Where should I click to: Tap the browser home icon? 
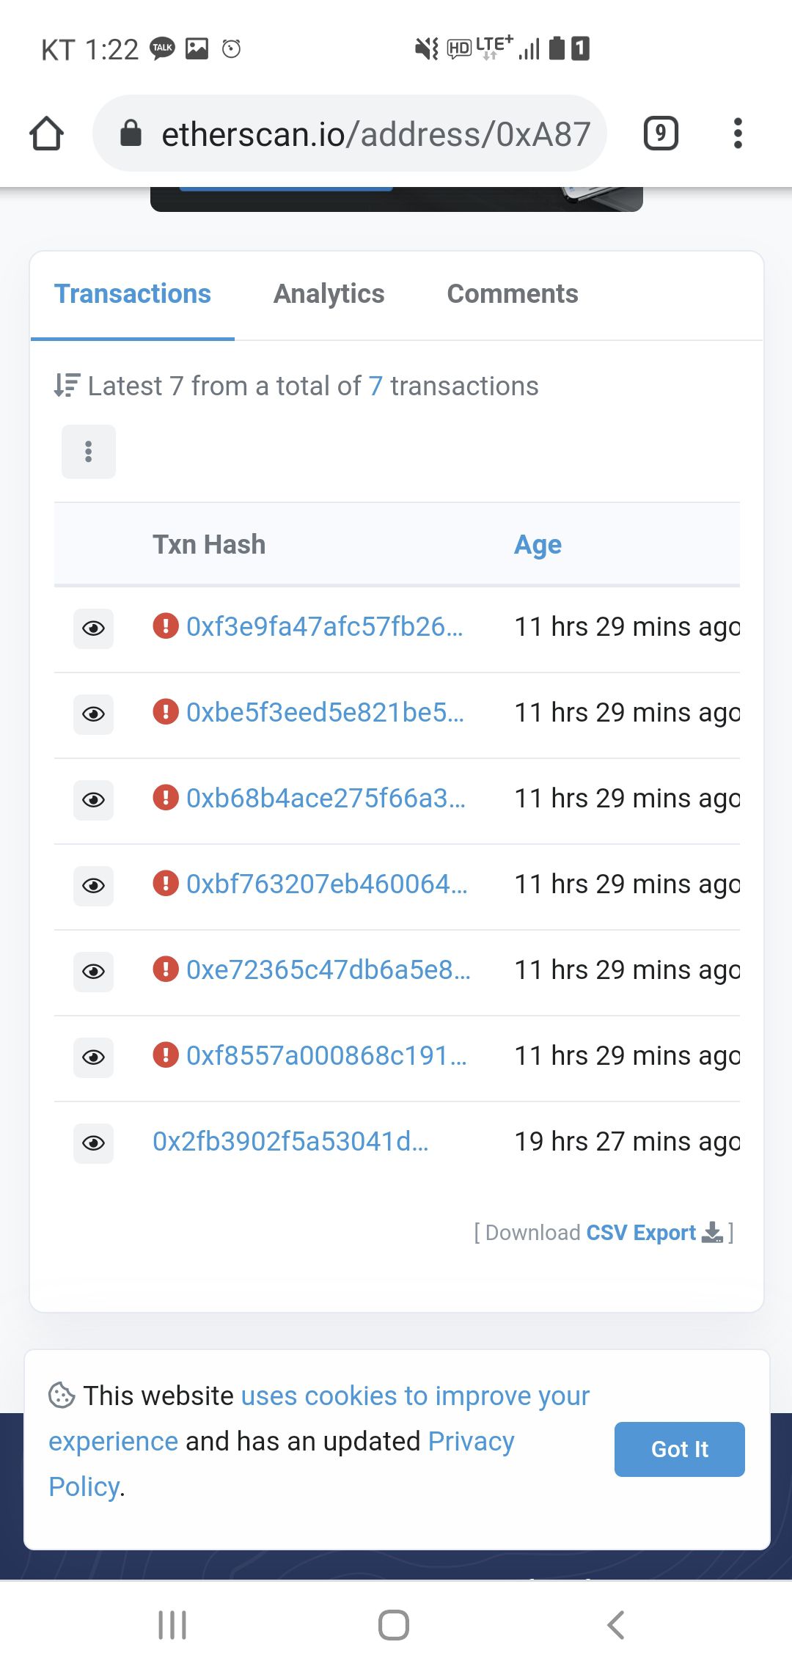46,133
